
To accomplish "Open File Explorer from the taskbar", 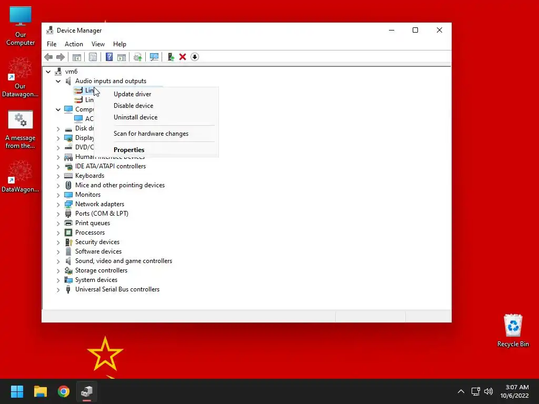I will click(x=40, y=391).
